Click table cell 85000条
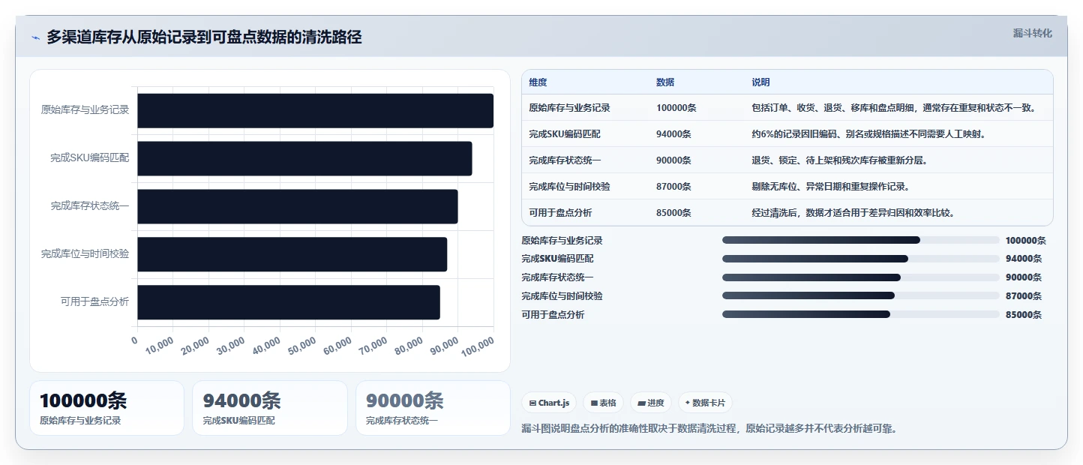Viewport: 1083px width, 465px height. coord(673,213)
